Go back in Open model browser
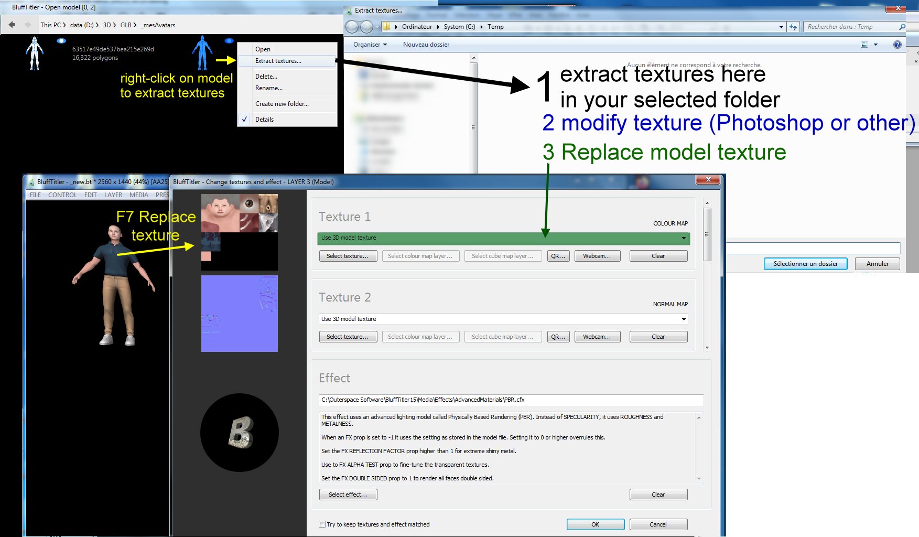Image resolution: width=919 pixels, height=537 pixels. tap(12, 25)
